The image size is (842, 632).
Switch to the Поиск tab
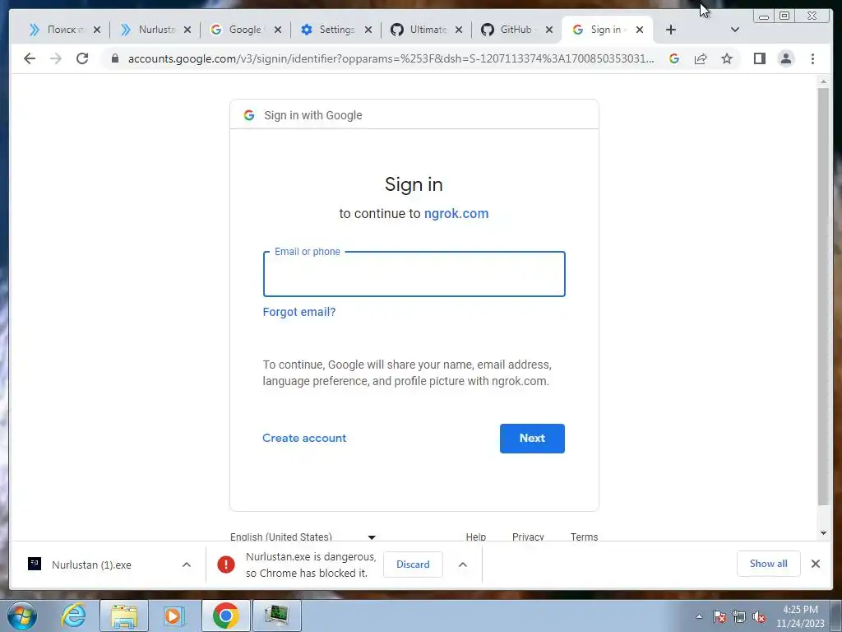(x=58, y=30)
